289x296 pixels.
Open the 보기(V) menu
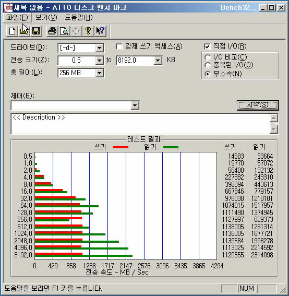[46, 18]
